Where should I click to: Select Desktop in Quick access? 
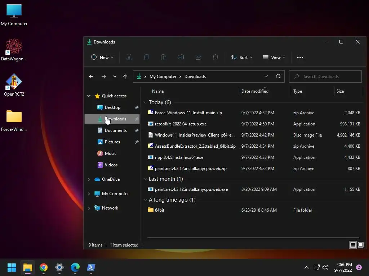click(x=112, y=107)
